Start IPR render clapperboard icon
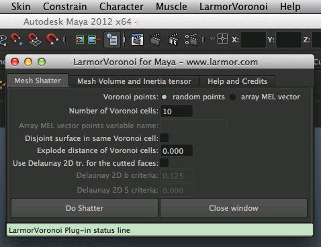 click(x=173, y=40)
